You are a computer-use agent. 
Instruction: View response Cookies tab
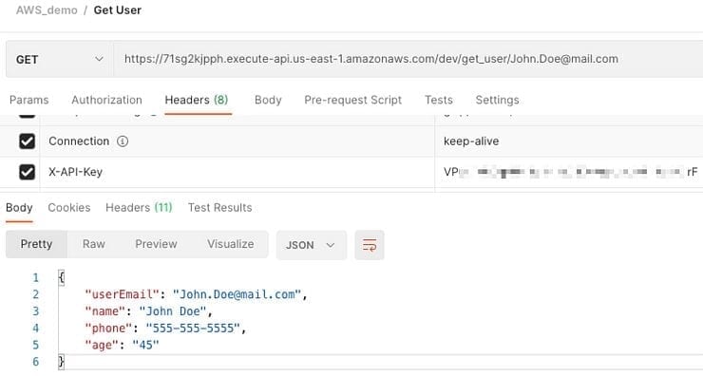click(x=69, y=208)
